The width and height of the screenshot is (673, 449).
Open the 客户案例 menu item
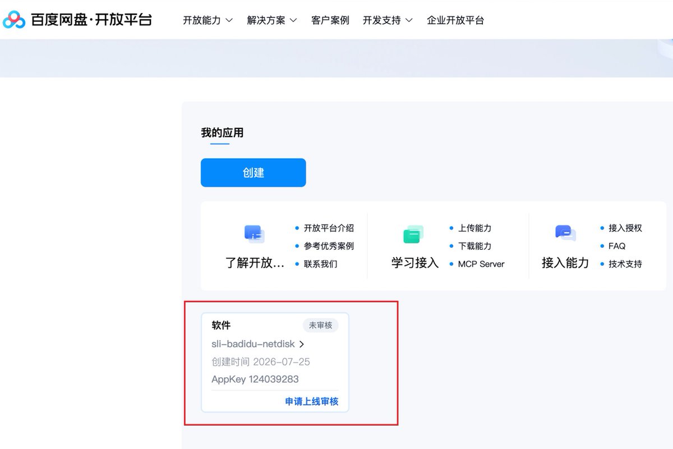[330, 20]
